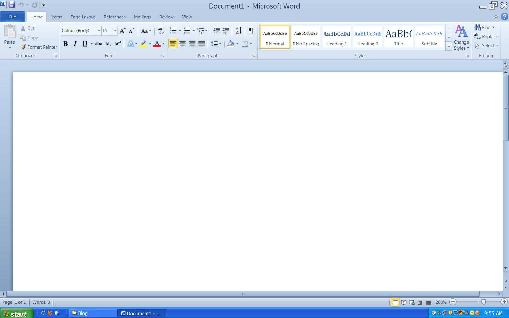
Task: Open the Change Case Aa dropdown
Action: pyautogui.click(x=146, y=31)
